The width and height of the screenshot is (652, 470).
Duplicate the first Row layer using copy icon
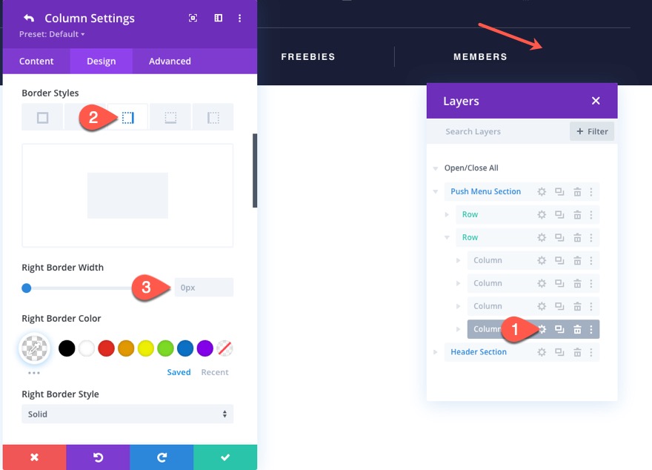click(559, 214)
